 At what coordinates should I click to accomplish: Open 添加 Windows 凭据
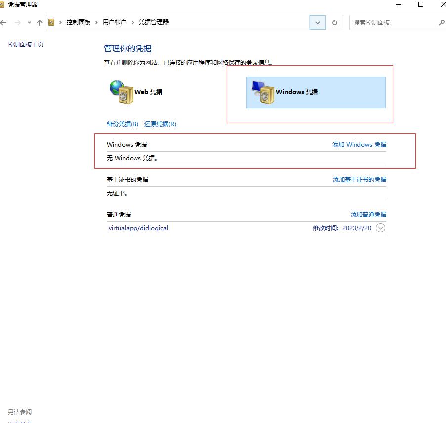(x=358, y=144)
